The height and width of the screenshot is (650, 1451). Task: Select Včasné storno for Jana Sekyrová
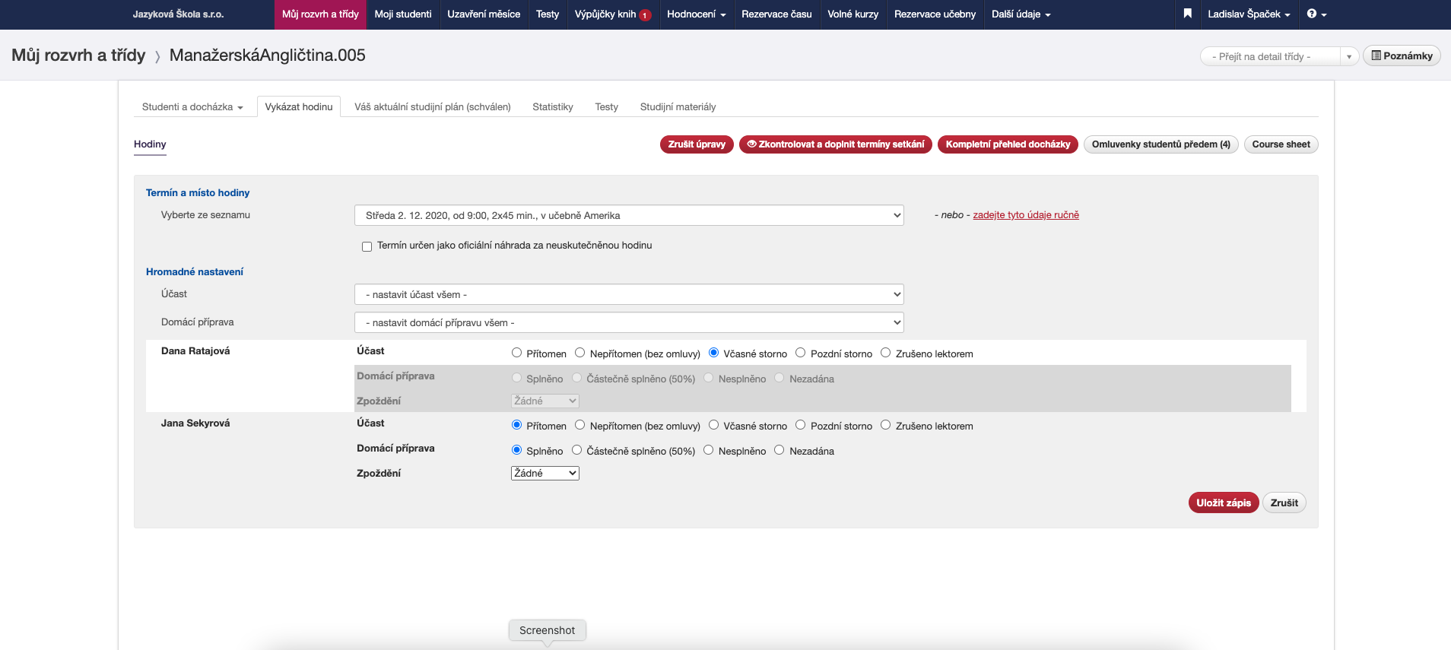(713, 425)
